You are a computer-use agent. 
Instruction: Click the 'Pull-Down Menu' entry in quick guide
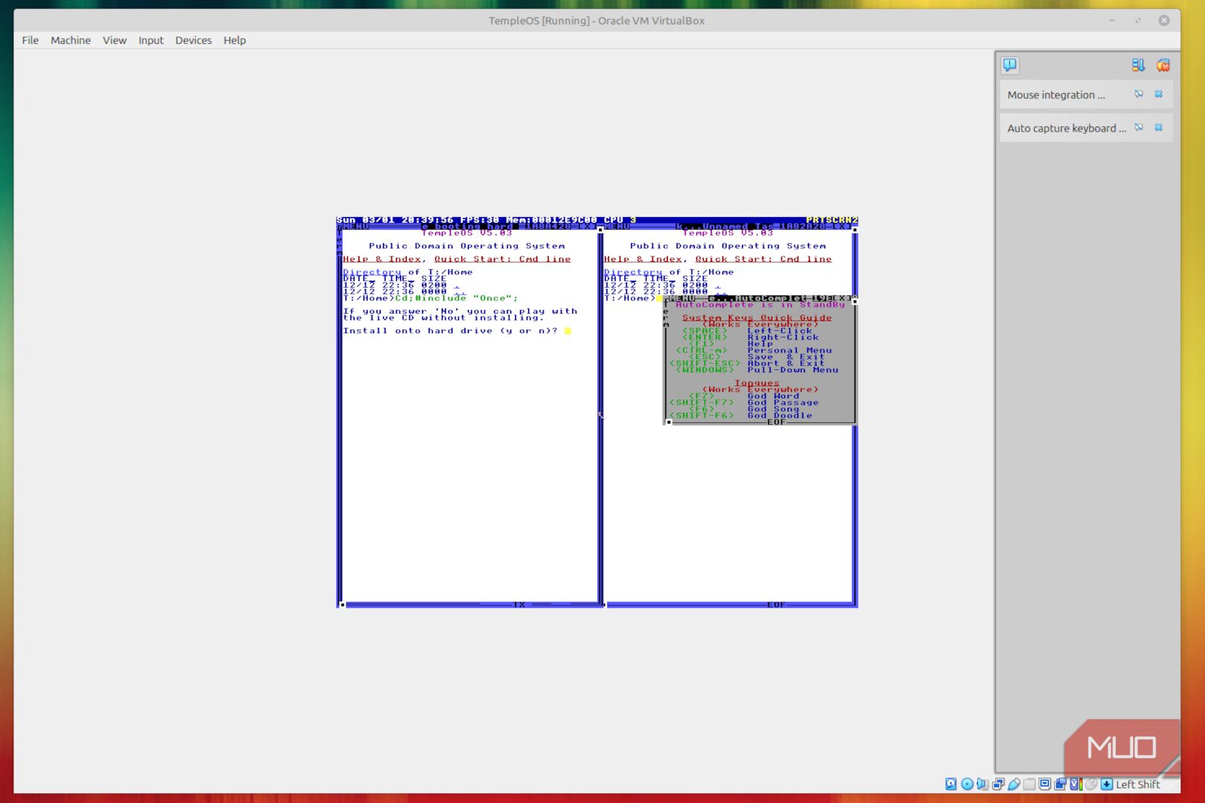click(793, 370)
